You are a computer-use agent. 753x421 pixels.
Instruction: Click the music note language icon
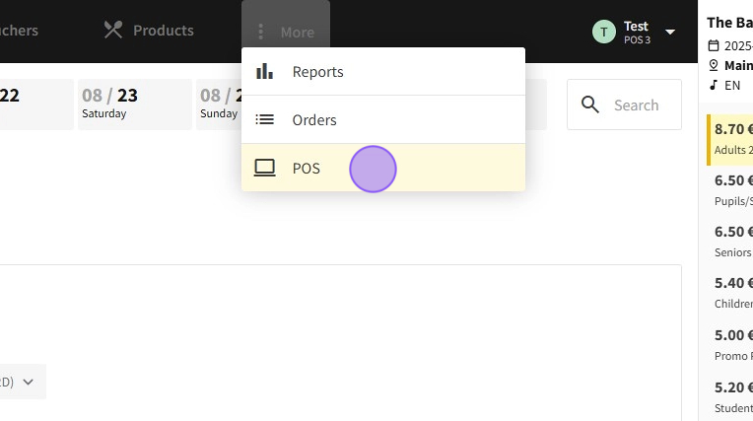713,85
